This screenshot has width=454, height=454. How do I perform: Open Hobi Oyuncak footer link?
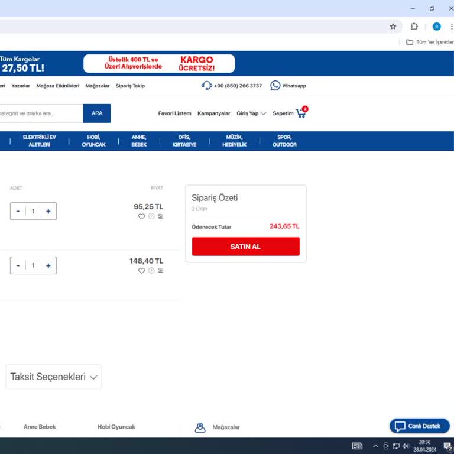click(116, 427)
